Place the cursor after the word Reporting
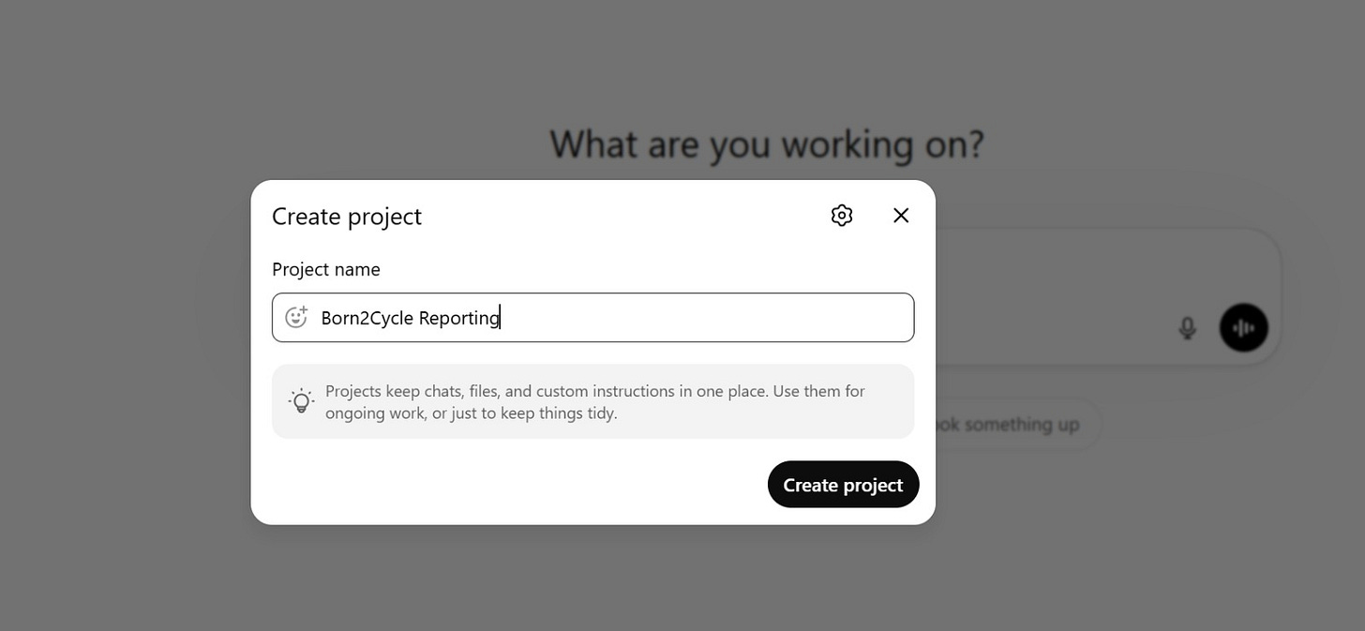Screen dimensions: 1365x631 (501, 318)
